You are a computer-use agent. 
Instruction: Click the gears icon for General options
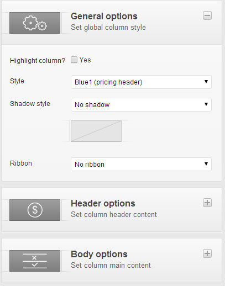coord(35,23)
